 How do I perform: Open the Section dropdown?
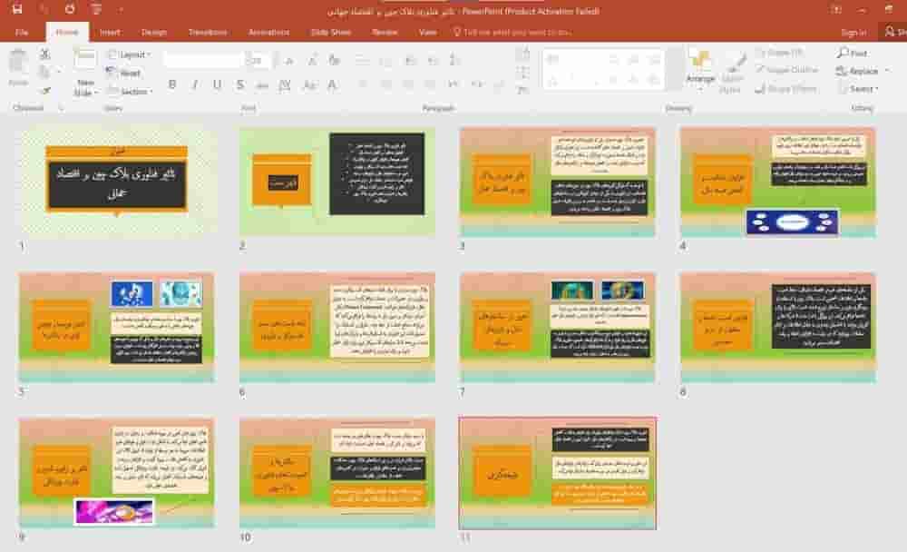coord(131,92)
